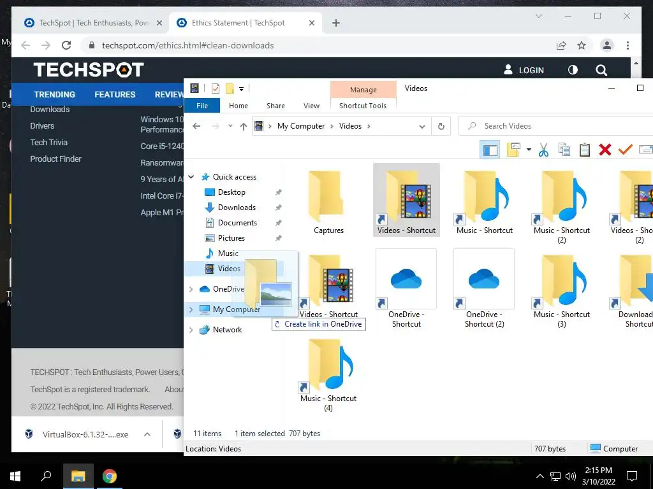653x489 pixels.
Task: Open the dropdown arrow beside New folder icon
Action: coord(529,150)
